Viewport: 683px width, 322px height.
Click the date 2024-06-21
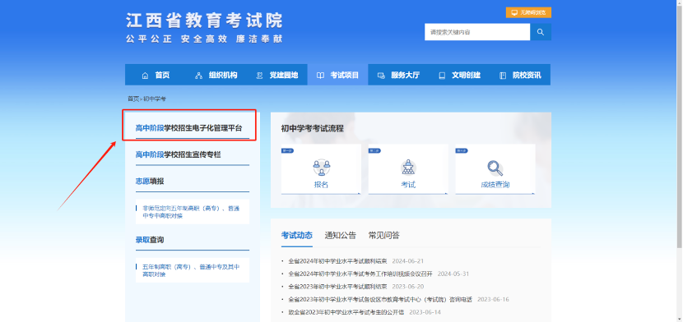(x=407, y=261)
